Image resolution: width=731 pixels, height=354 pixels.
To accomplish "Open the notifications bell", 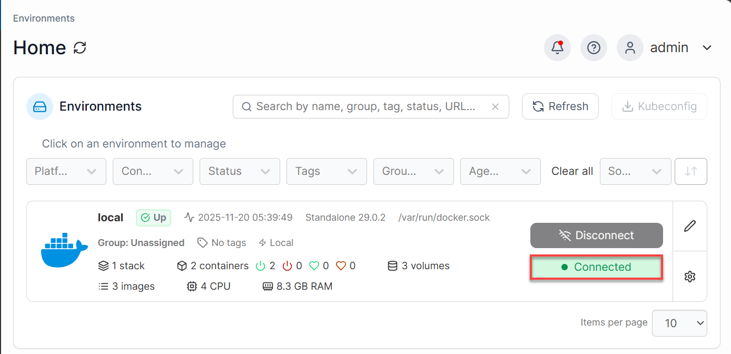I will pos(557,47).
